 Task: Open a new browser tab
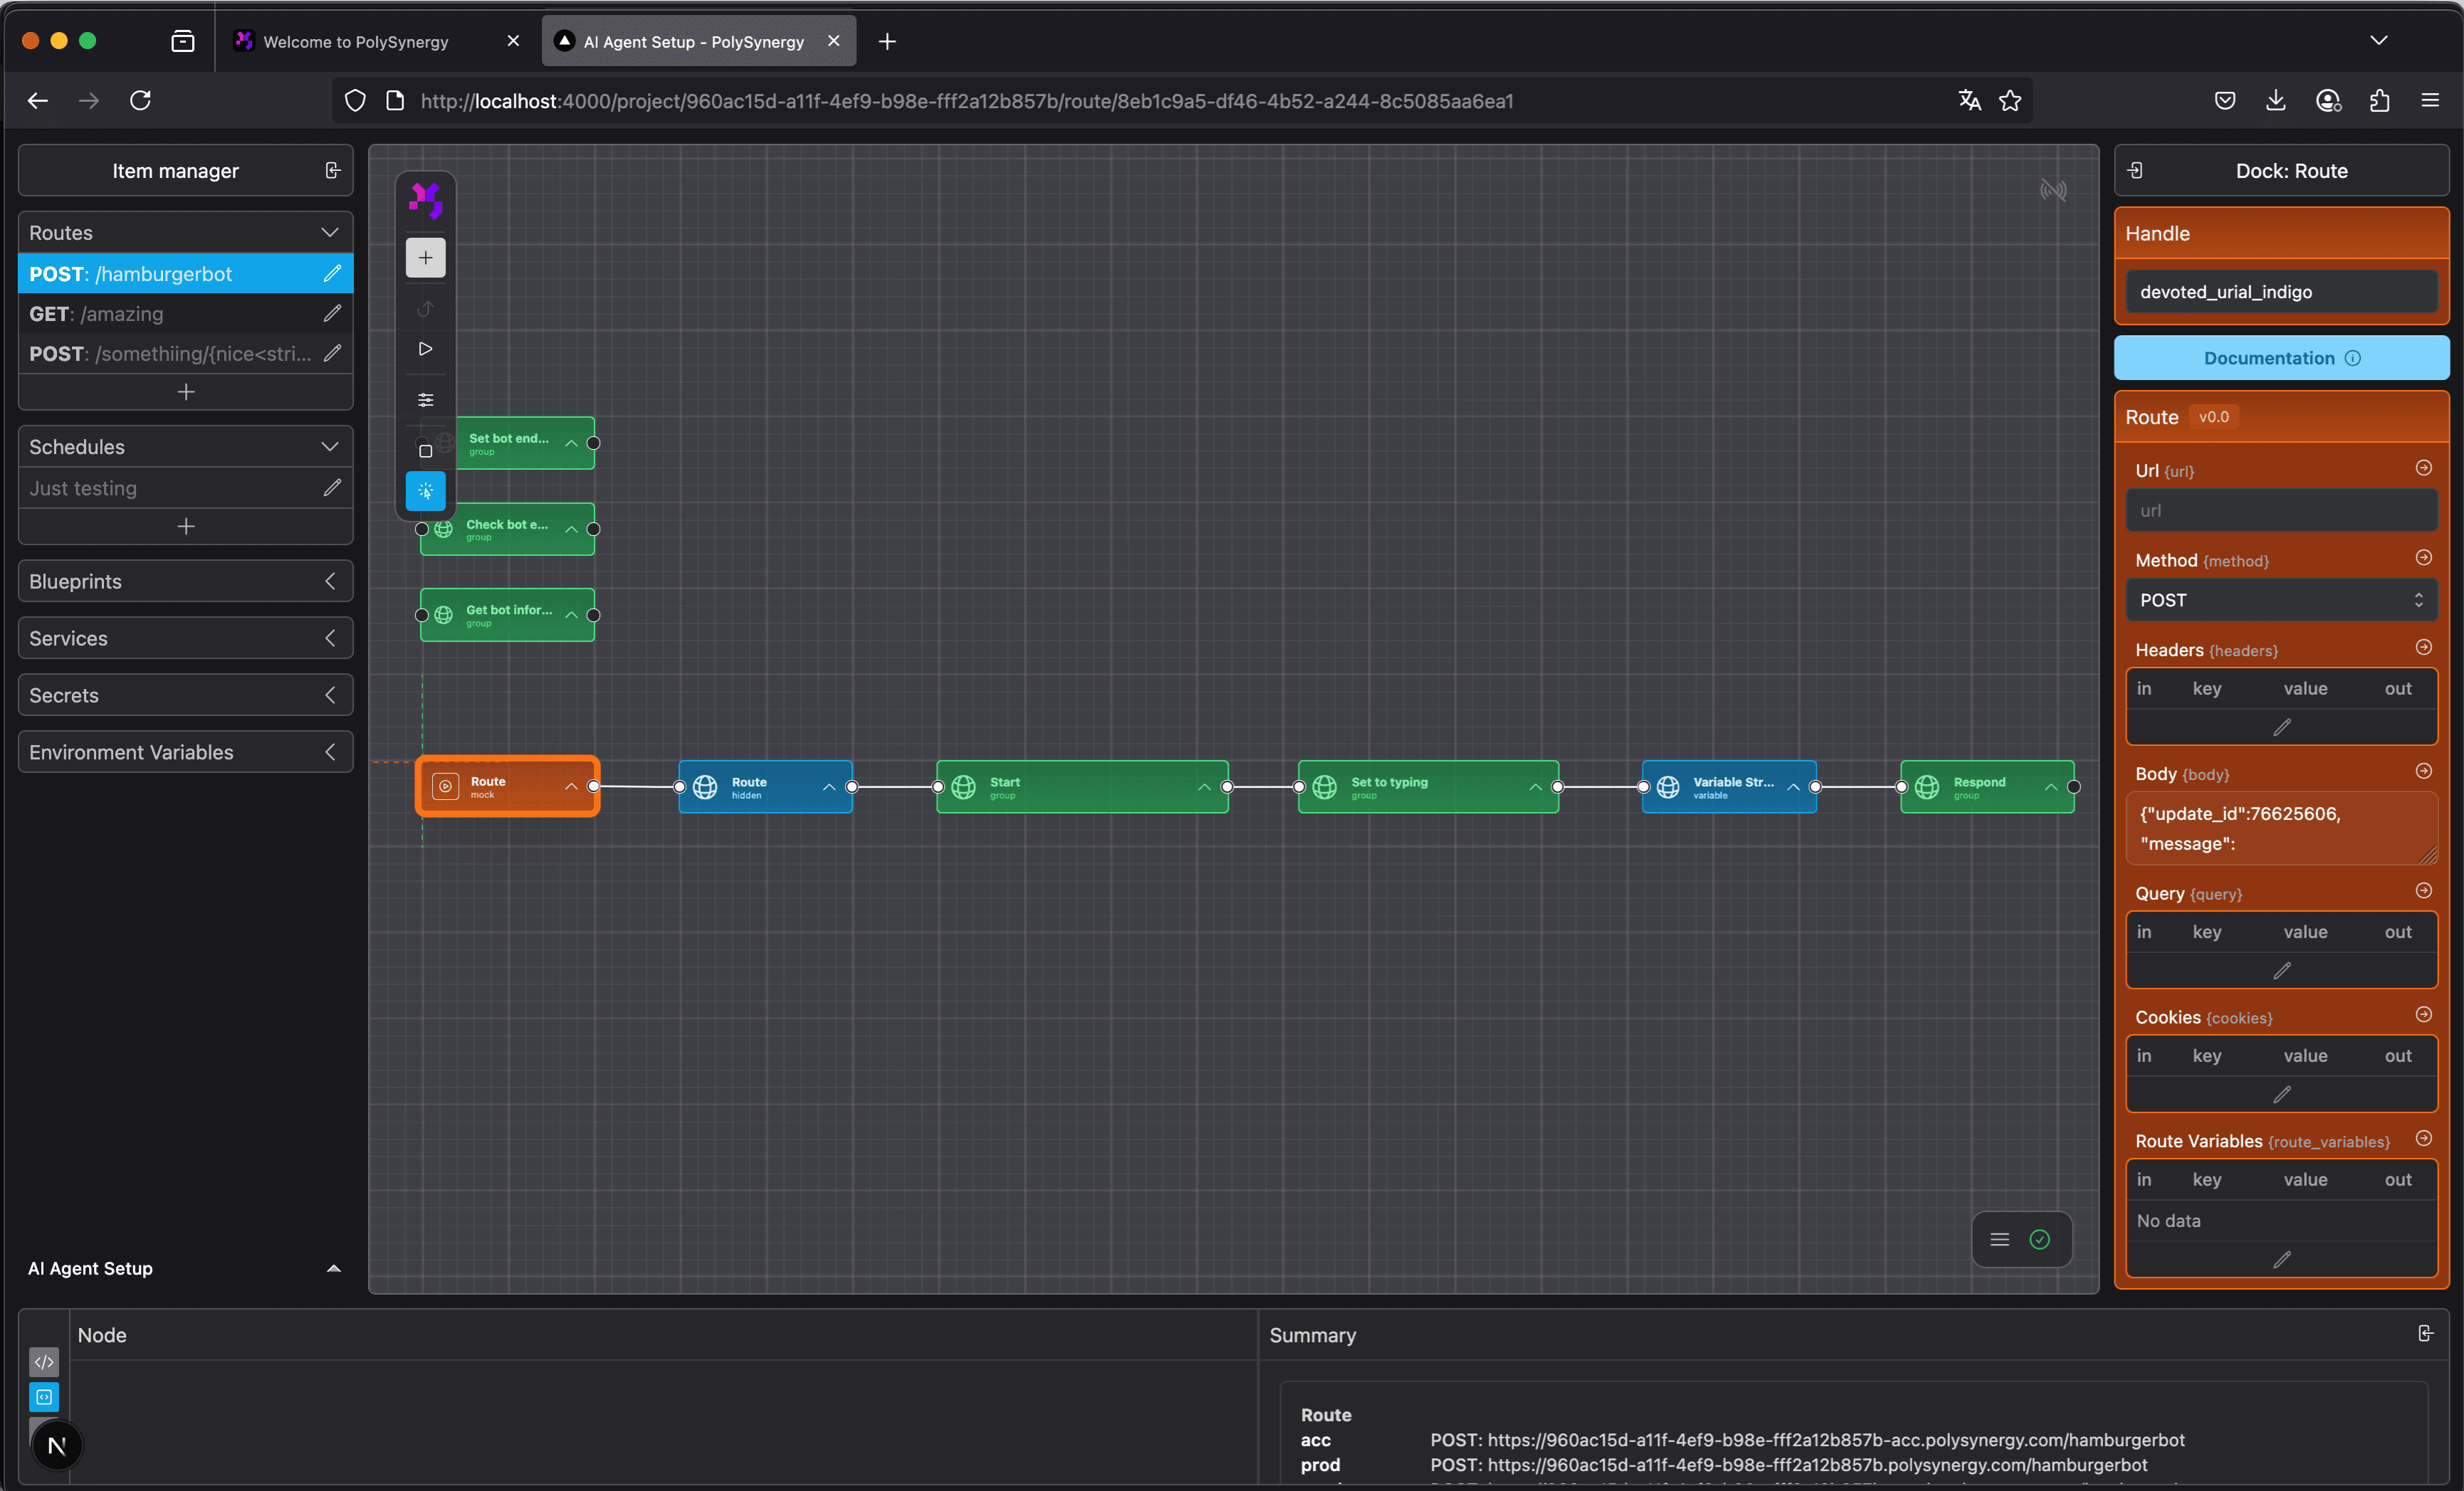tap(887, 42)
